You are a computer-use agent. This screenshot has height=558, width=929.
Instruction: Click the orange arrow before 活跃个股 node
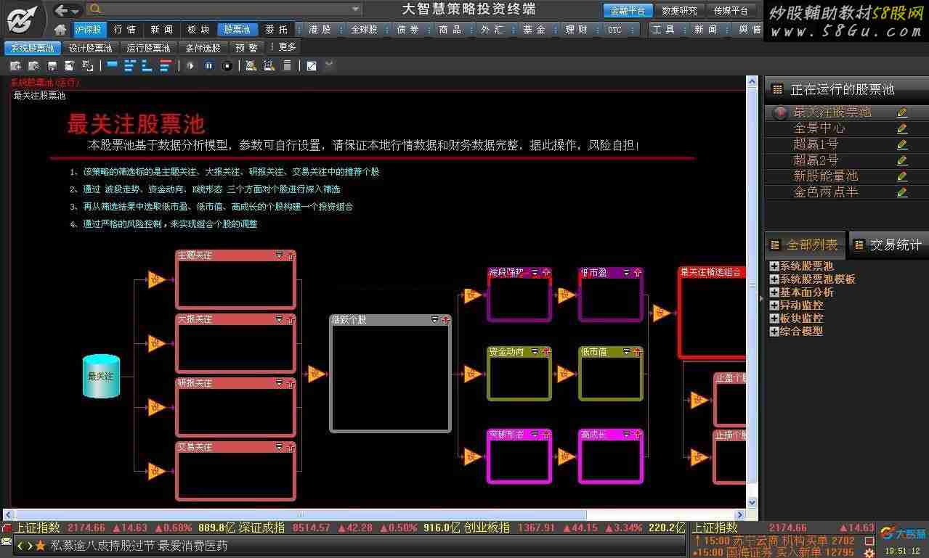[x=315, y=374]
